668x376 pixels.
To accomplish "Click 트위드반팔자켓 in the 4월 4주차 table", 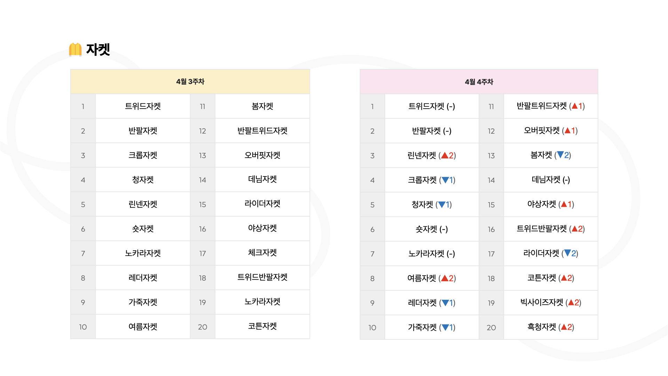I will [x=542, y=229].
